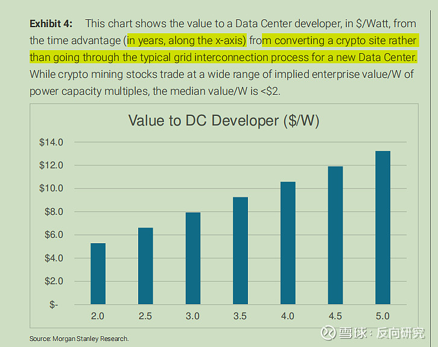
Task: Click the $6.0 y-axis label
Action: 54,235
